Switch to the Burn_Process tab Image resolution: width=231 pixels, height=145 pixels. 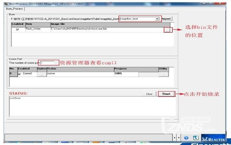(x=15, y=9)
